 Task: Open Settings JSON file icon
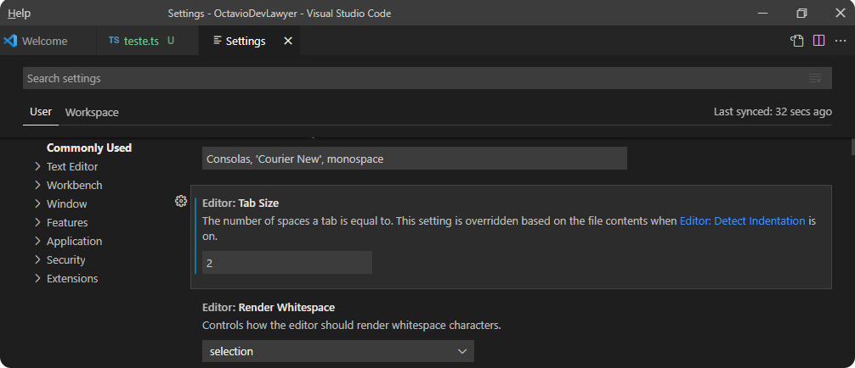pyautogui.click(x=797, y=41)
